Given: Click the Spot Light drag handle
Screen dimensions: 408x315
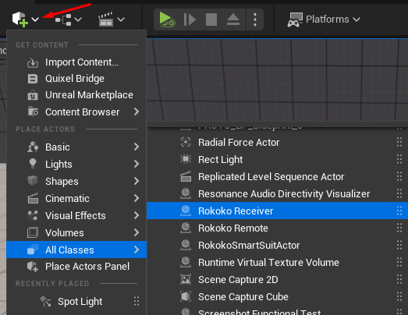Looking at the screenshot, I should pyautogui.click(x=137, y=301).
